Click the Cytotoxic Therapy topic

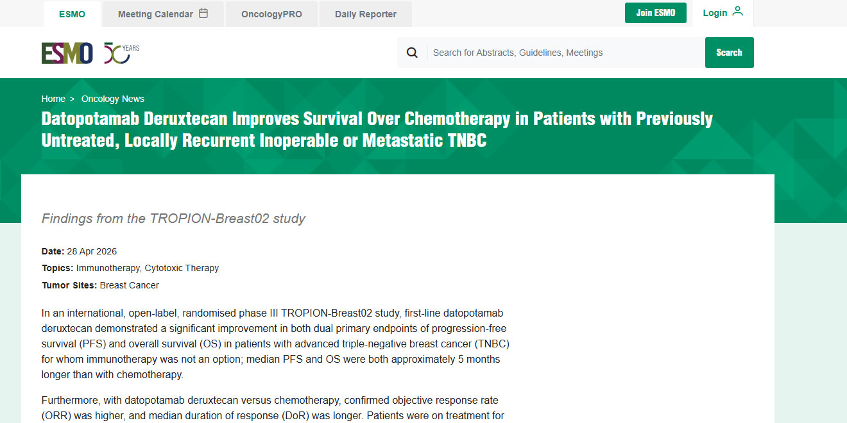(182, 268)
